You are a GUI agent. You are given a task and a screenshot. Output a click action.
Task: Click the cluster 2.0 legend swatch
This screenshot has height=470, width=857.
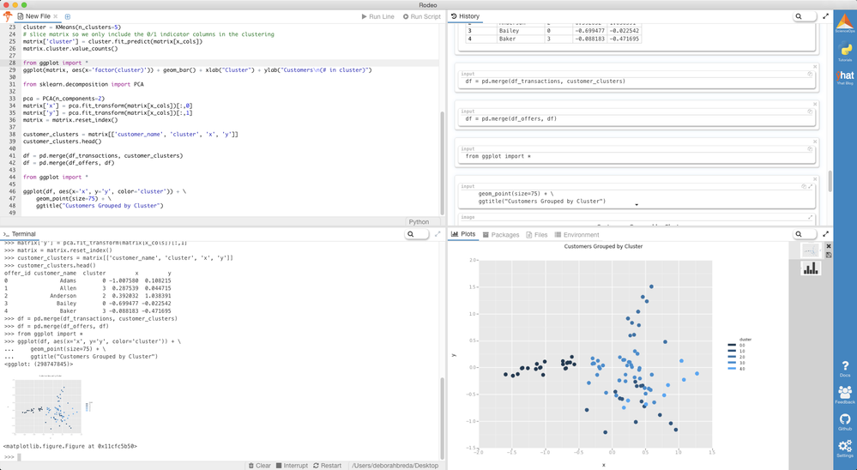coord(732,357)
